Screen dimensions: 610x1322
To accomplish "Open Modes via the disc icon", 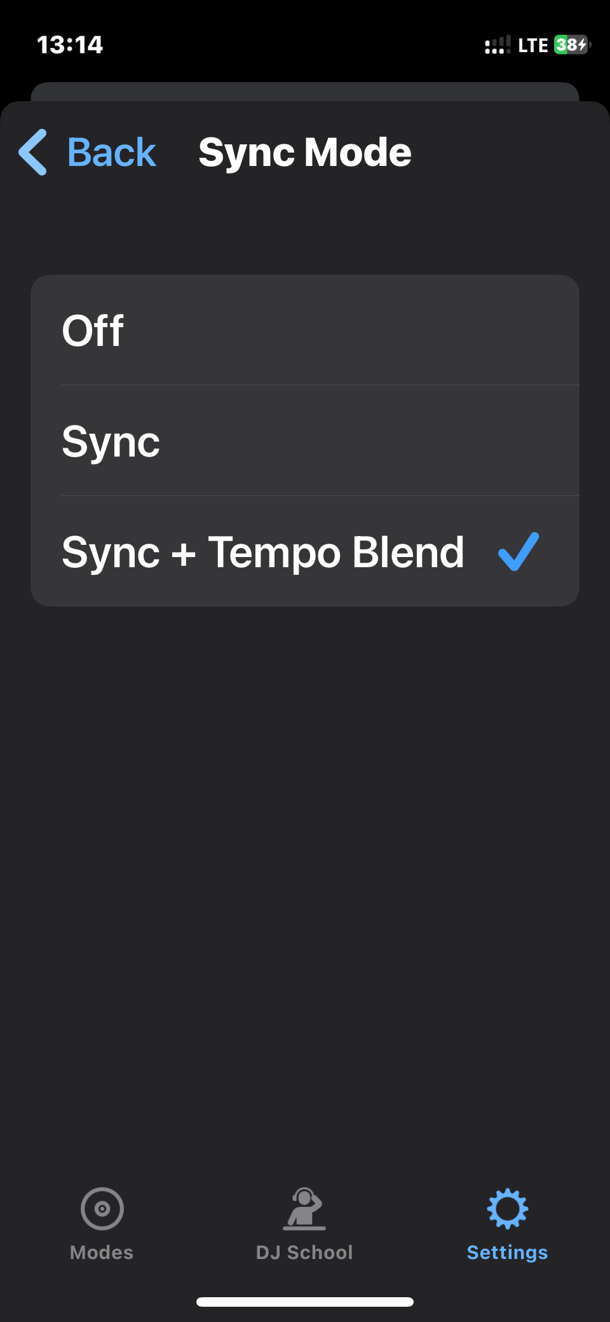I will click(102, 1208).
